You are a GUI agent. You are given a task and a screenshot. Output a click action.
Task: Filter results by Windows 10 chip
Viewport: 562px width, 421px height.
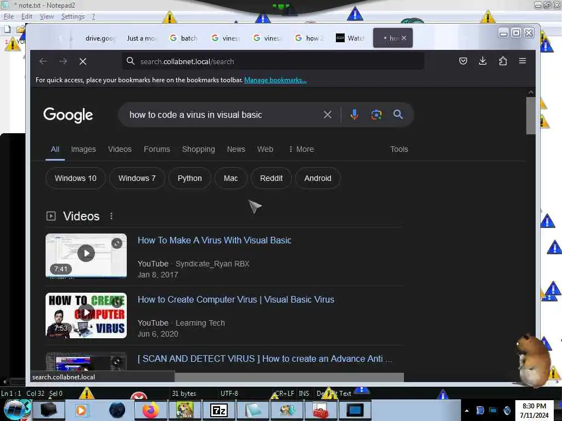pyautogui.click(x=75, y=178)
